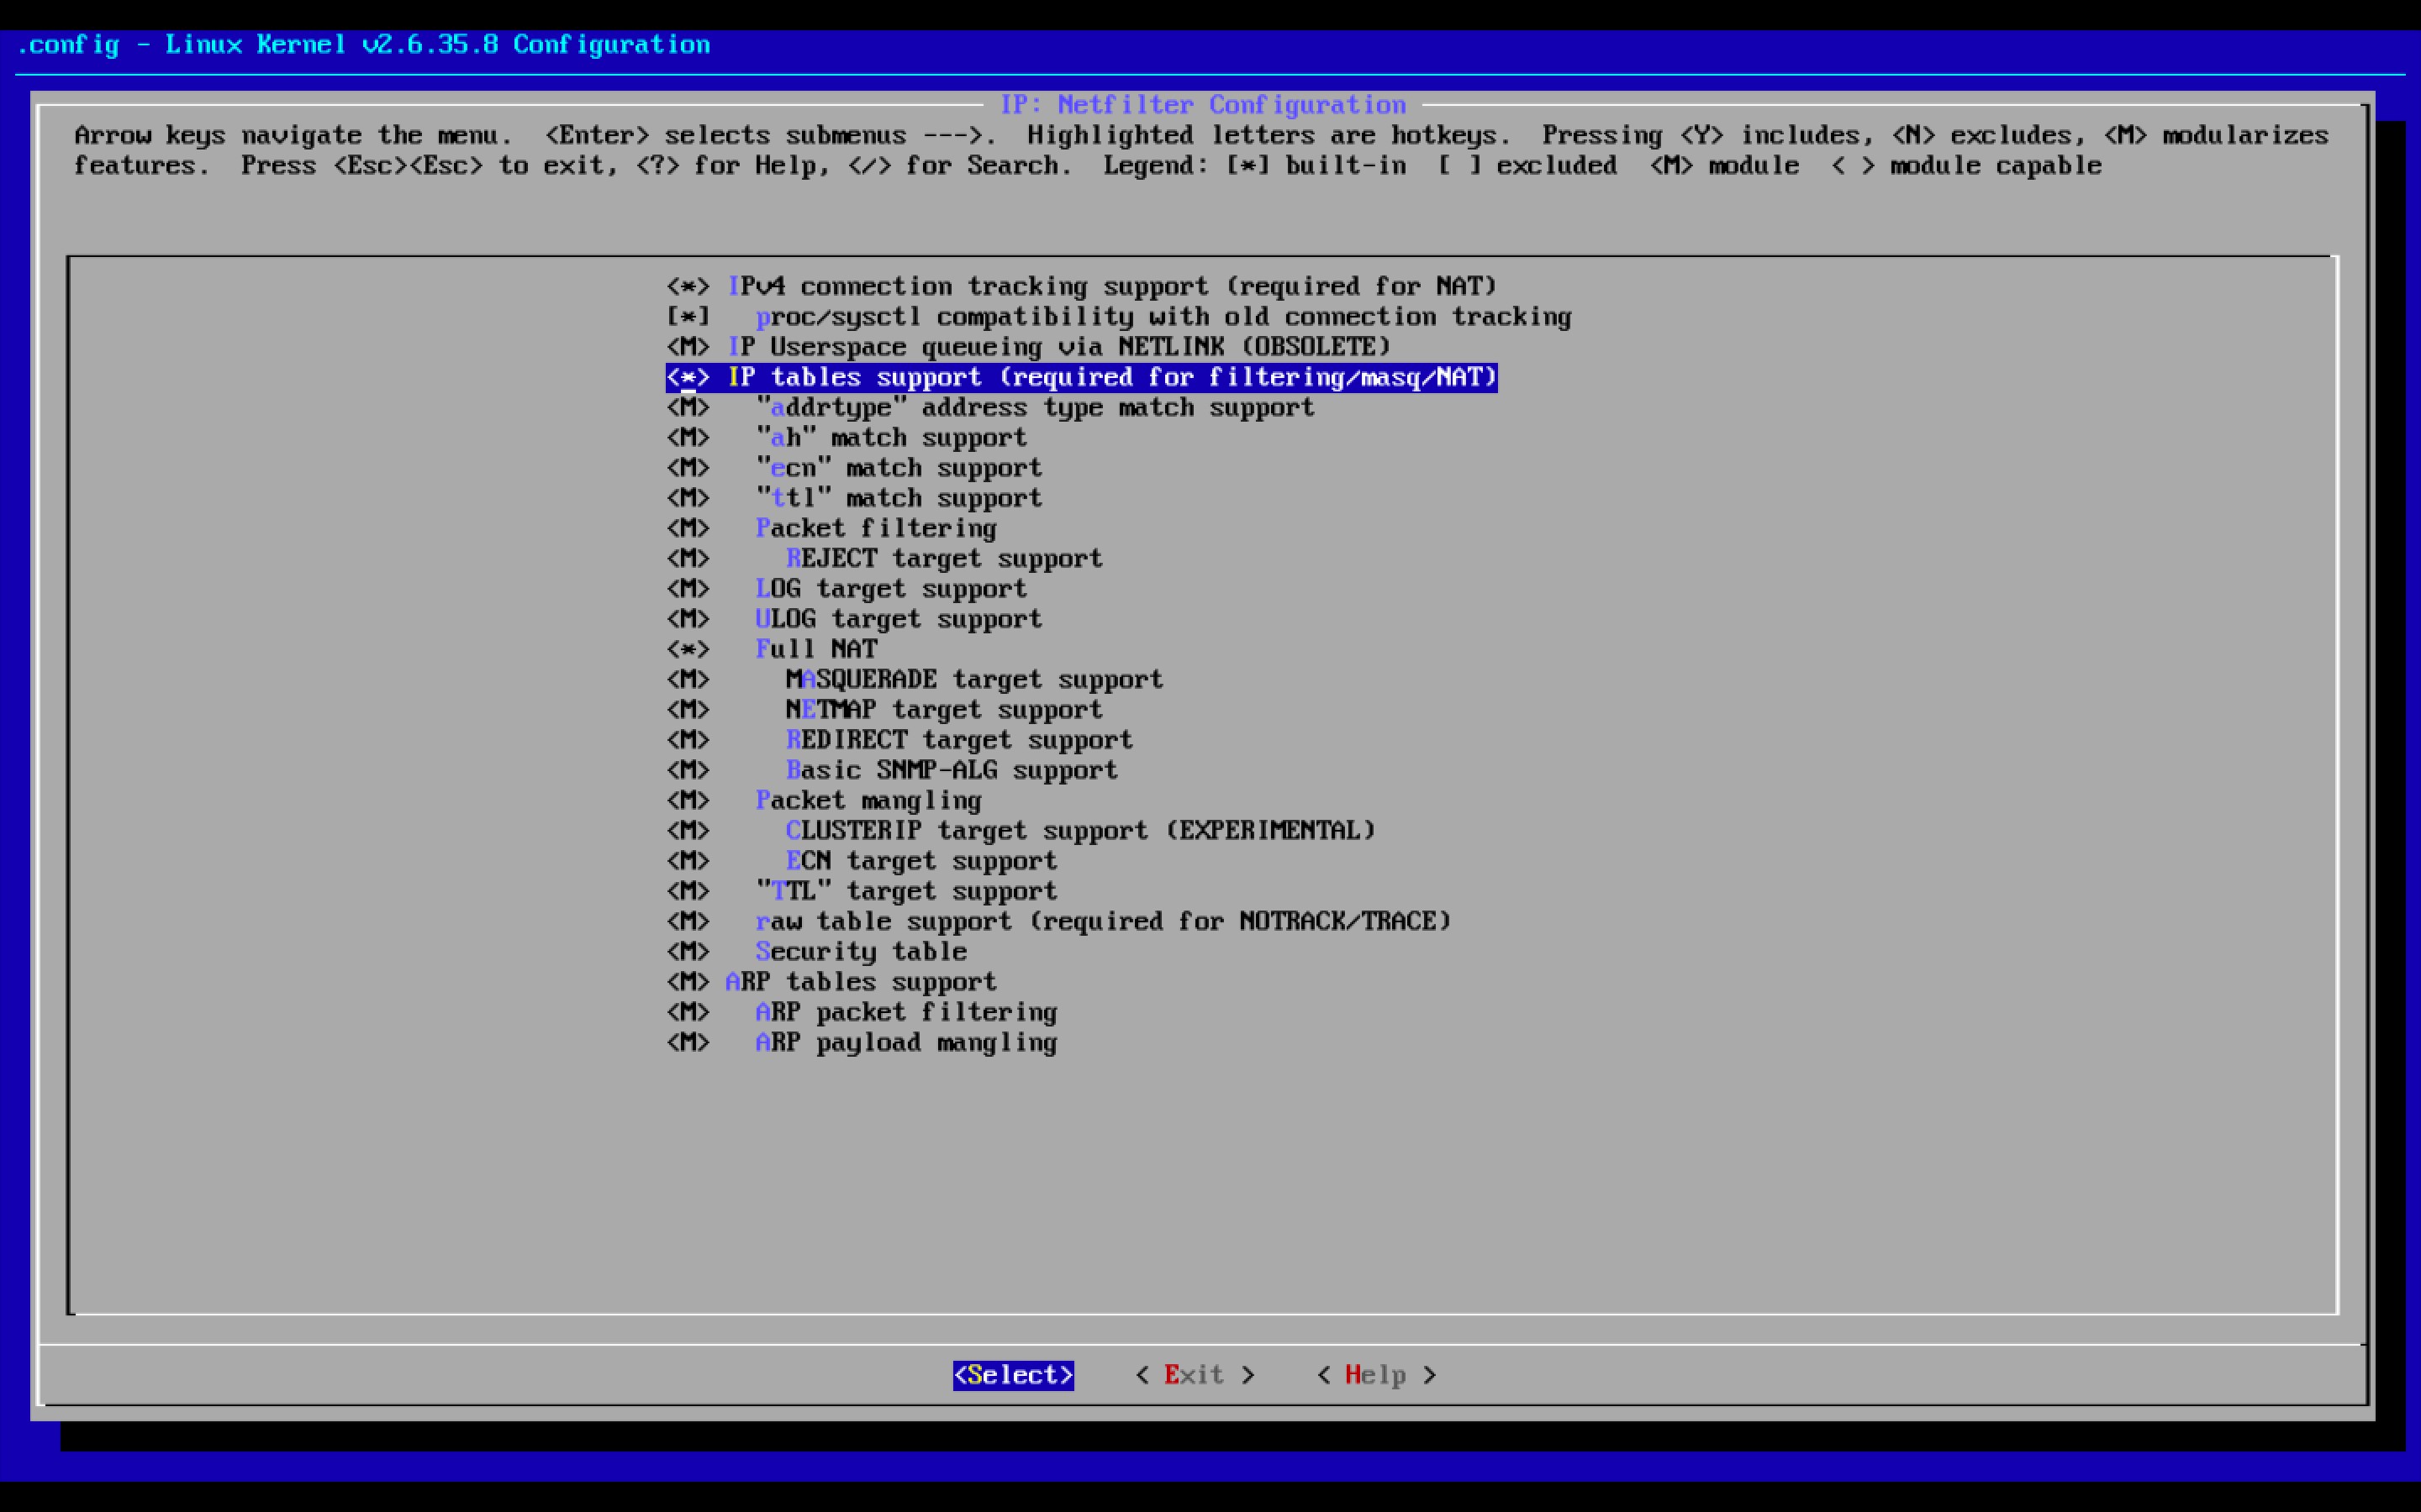Select the "addrtype" address type match item
The image size is (2421, 1512).
coord(1036,408)
